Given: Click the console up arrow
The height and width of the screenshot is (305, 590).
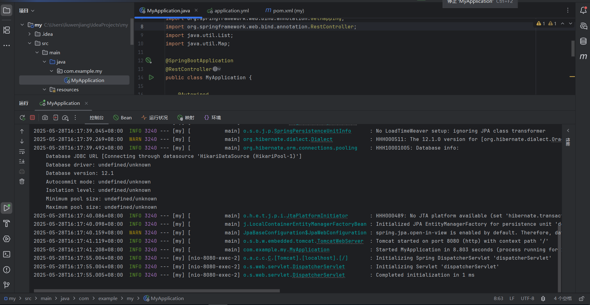Looking at the screenshot, I should coord(22,131).
